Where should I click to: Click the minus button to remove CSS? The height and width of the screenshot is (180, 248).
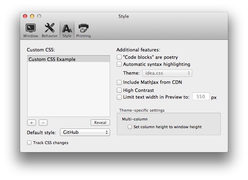pyautogui.click(x=43, y=123)
